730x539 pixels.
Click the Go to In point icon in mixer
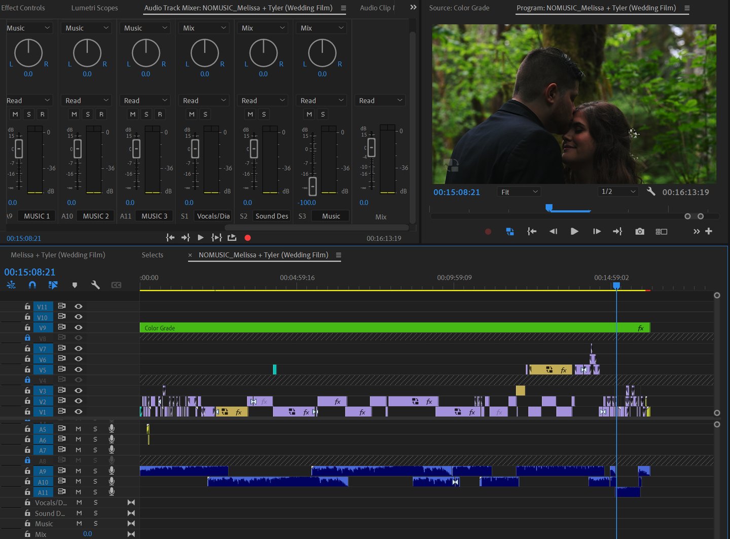(x=170, y=238)
